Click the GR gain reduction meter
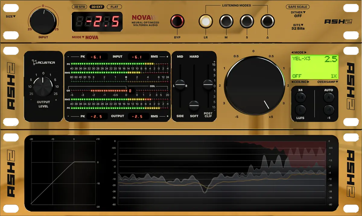Viewport: 362px width, 216px height. [x=99, y=91]
